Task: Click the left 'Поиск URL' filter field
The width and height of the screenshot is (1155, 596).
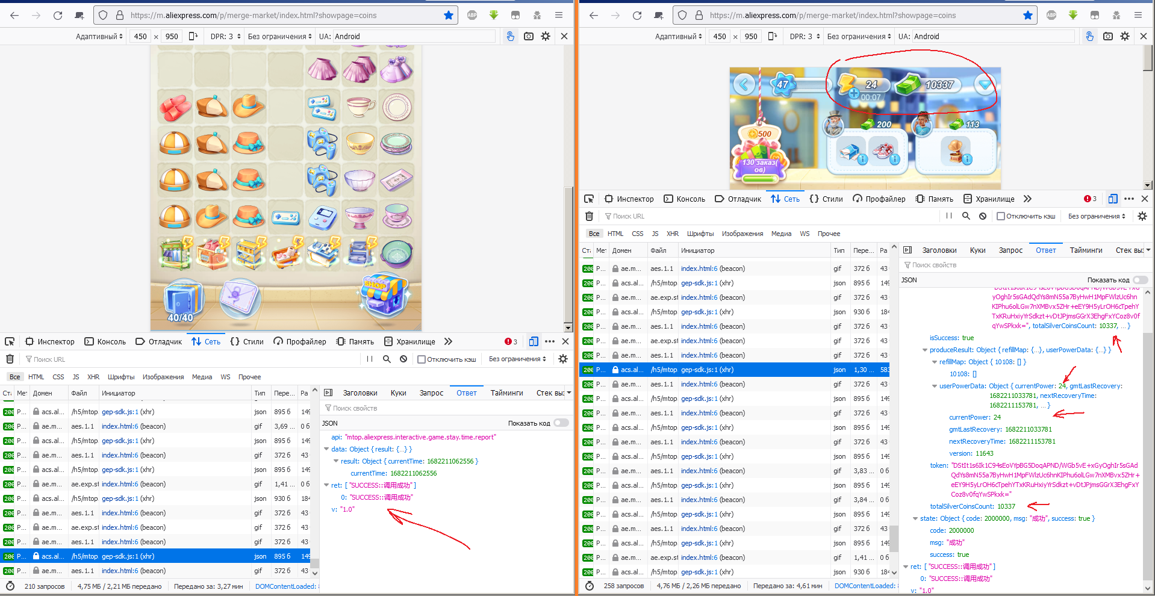Action: click(191, 359)
